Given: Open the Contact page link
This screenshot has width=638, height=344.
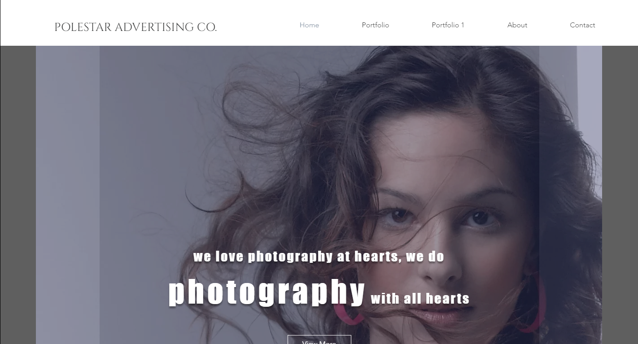Looking at the screenshot, I should (582, 25).
